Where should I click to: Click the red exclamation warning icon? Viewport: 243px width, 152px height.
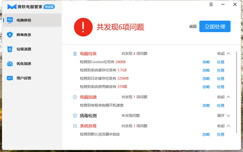(x=83, y=27)
